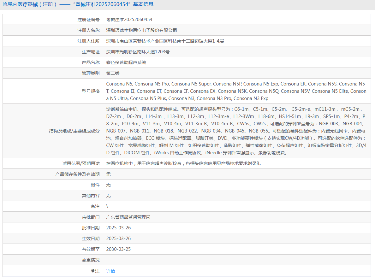Click the 变更情况 label
The height and width of the screenshot is (277, 375).
[x=90, y=260]
